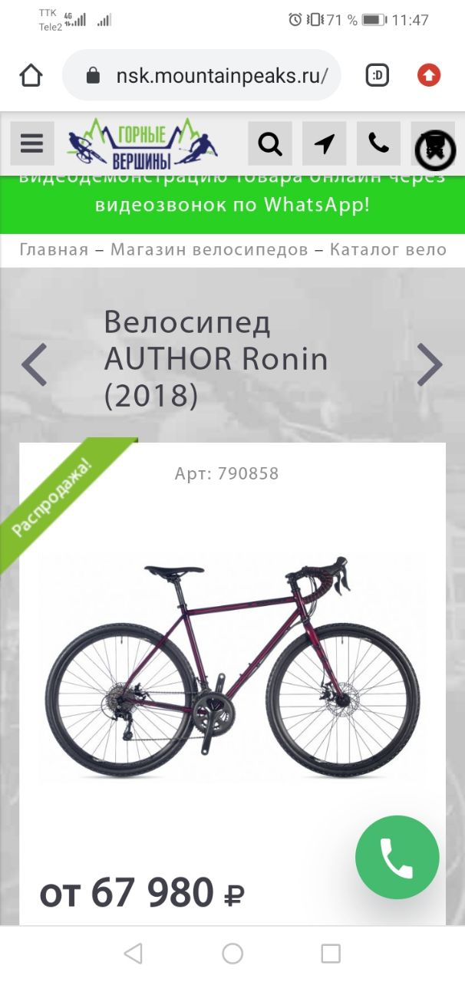The width and height of the screenshot is (465, 982).
Task: Open the shopping cart icon
Action: (x=434, y=147)
